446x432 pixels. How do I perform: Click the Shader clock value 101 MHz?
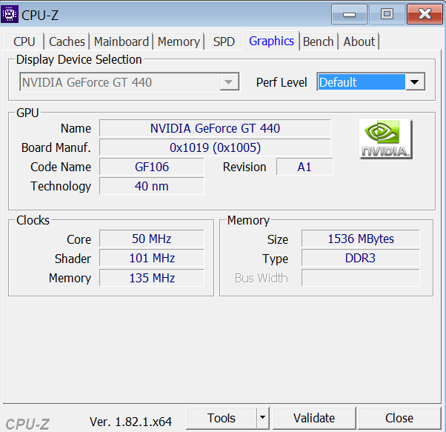(x=152, y=258)
